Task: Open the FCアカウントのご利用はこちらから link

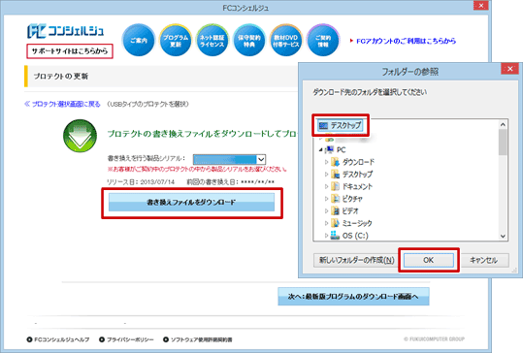Action: (406, 41)
